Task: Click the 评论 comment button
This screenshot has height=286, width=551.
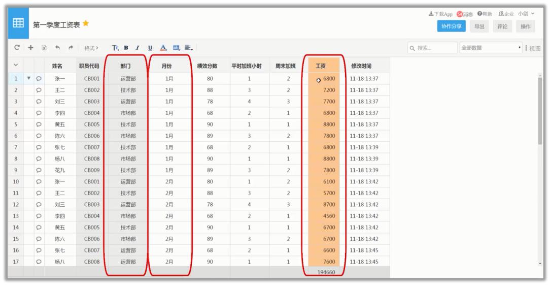Action: (x=502, y=26)
